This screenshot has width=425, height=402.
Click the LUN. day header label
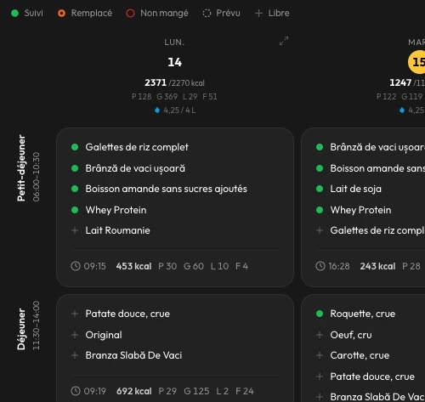pyautogui.click(x=174, y=42)
